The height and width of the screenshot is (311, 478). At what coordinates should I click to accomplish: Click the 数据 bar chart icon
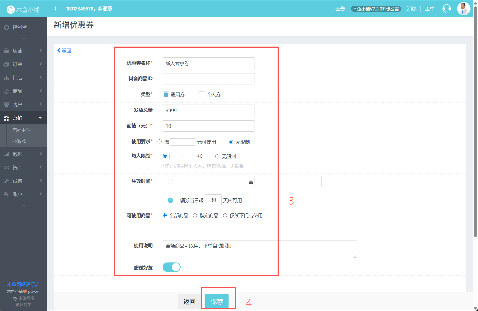pos(6,154)
